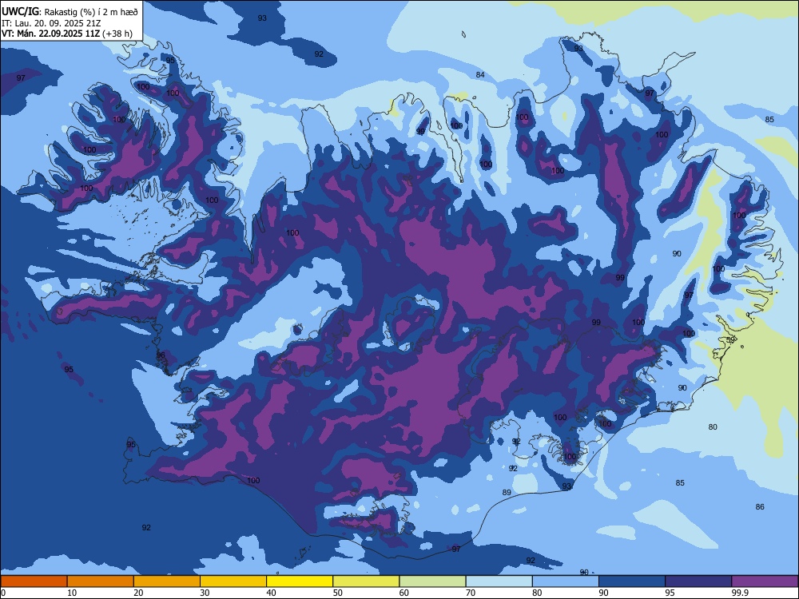Select the orange 10–20 legend color block
The height and width of the screenshot is (599, 799).
pos(101,581)
